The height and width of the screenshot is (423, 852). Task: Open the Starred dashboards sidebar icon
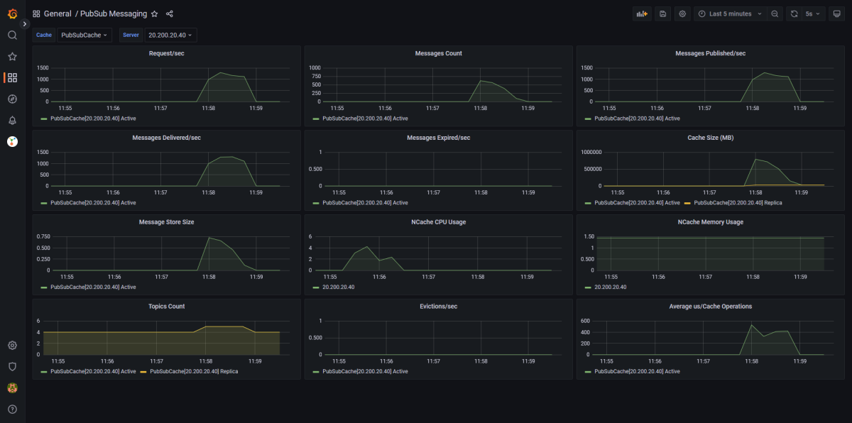click(x=12, y=56)
